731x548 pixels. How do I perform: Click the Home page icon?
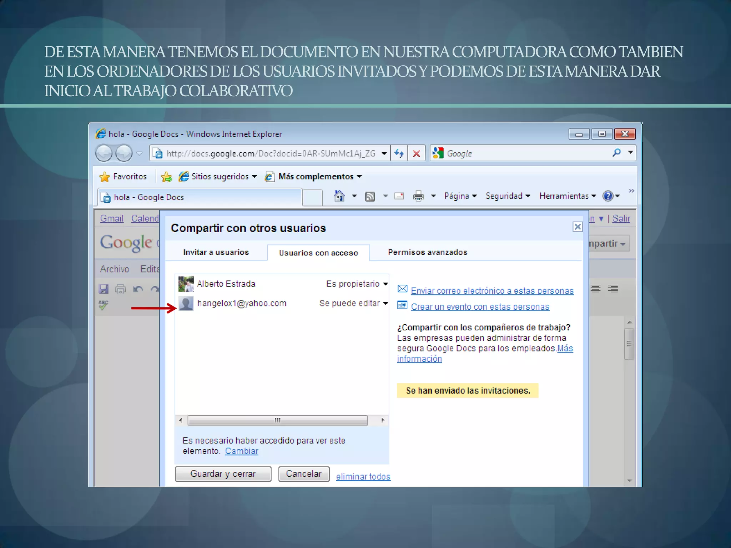click(339, 196)
